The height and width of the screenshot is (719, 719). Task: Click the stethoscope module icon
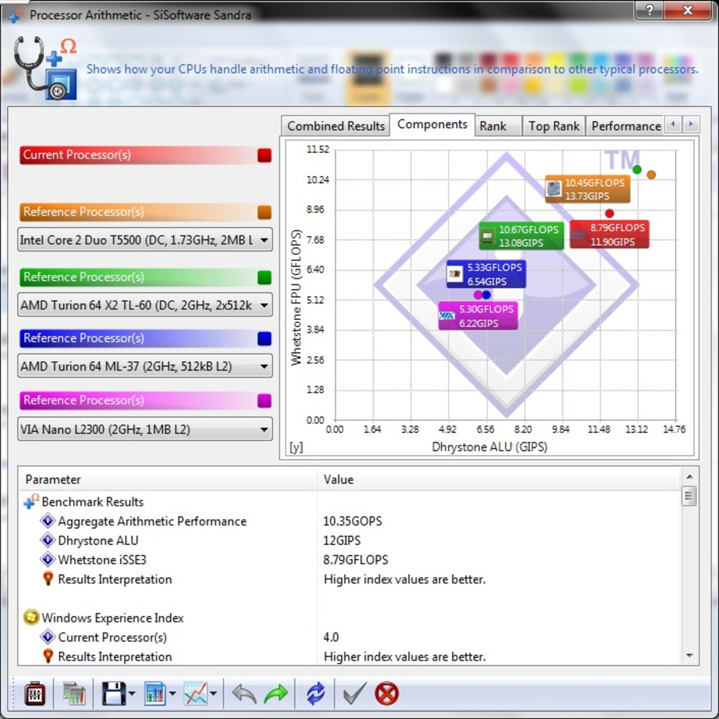(45, 68)
